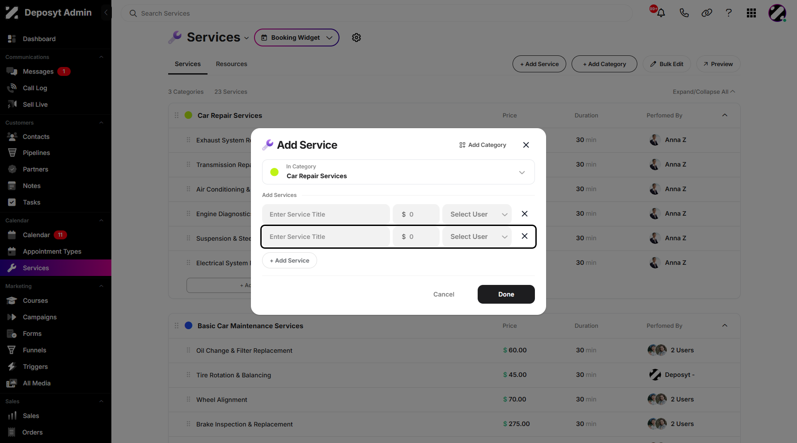Click Add Category in the dialog header
The width and height of the screenshot is (797, 443).
tap(483, 145)
